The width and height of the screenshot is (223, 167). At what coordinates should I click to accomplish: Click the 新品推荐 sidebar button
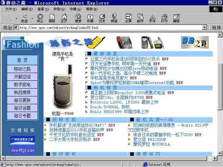click(22, 92)
